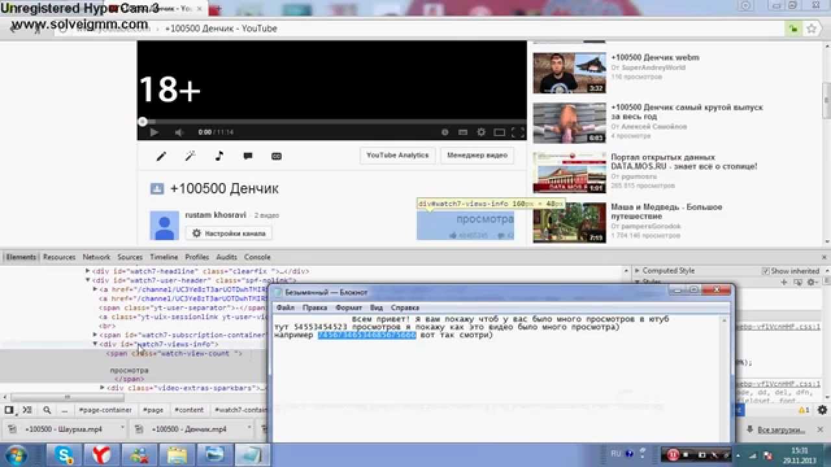Open YouTube Analytics
Image resolution: width=831 pixels, height=467 pixels.
[x=397, y=156]
